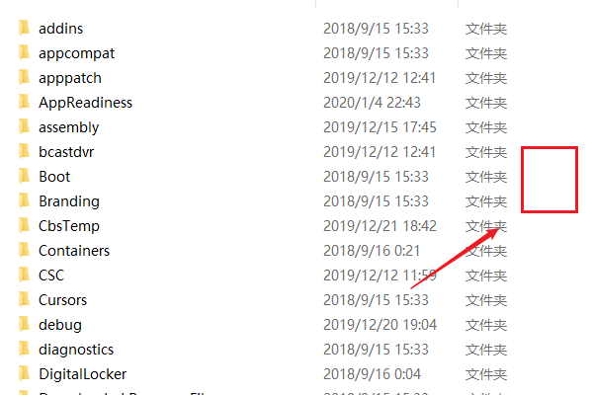Click the Boot folder icon
Image resolution: width=593 pixels, height=395 pixels.
(x=24, y=176)
